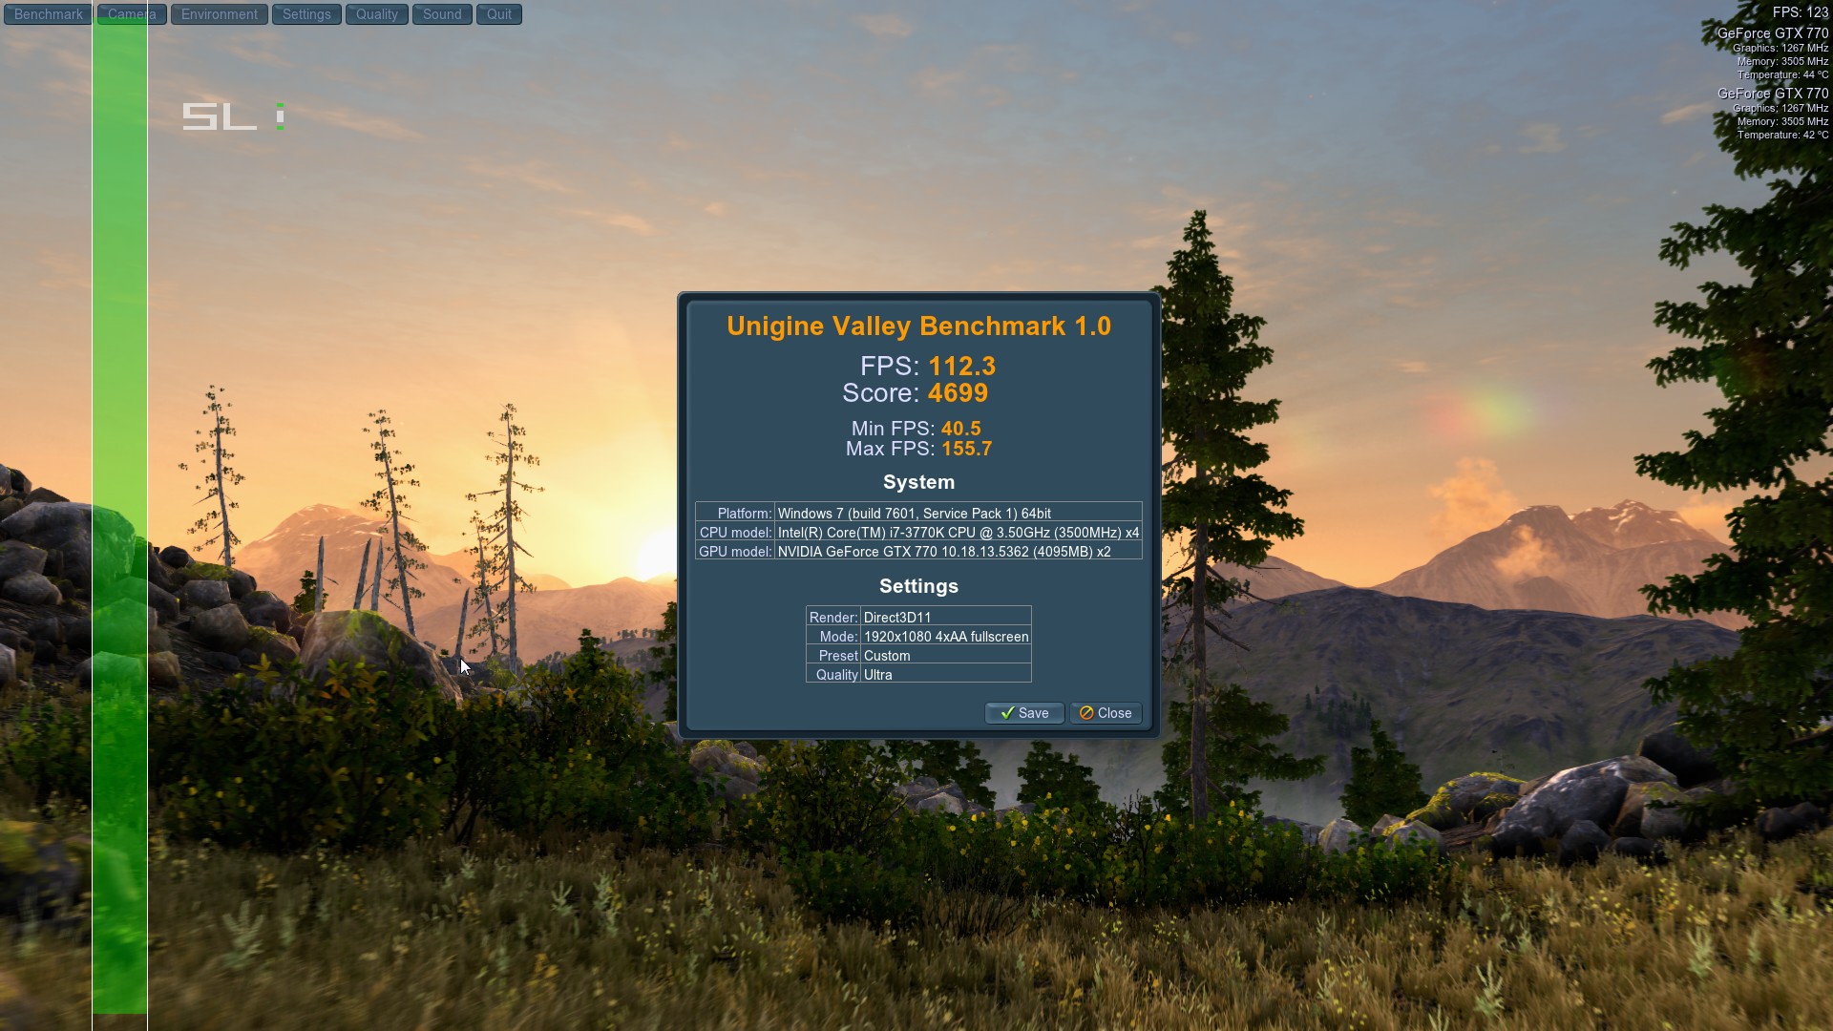Open the Camera menu
Viewport: 1833px width, 1031px height.
129,12
